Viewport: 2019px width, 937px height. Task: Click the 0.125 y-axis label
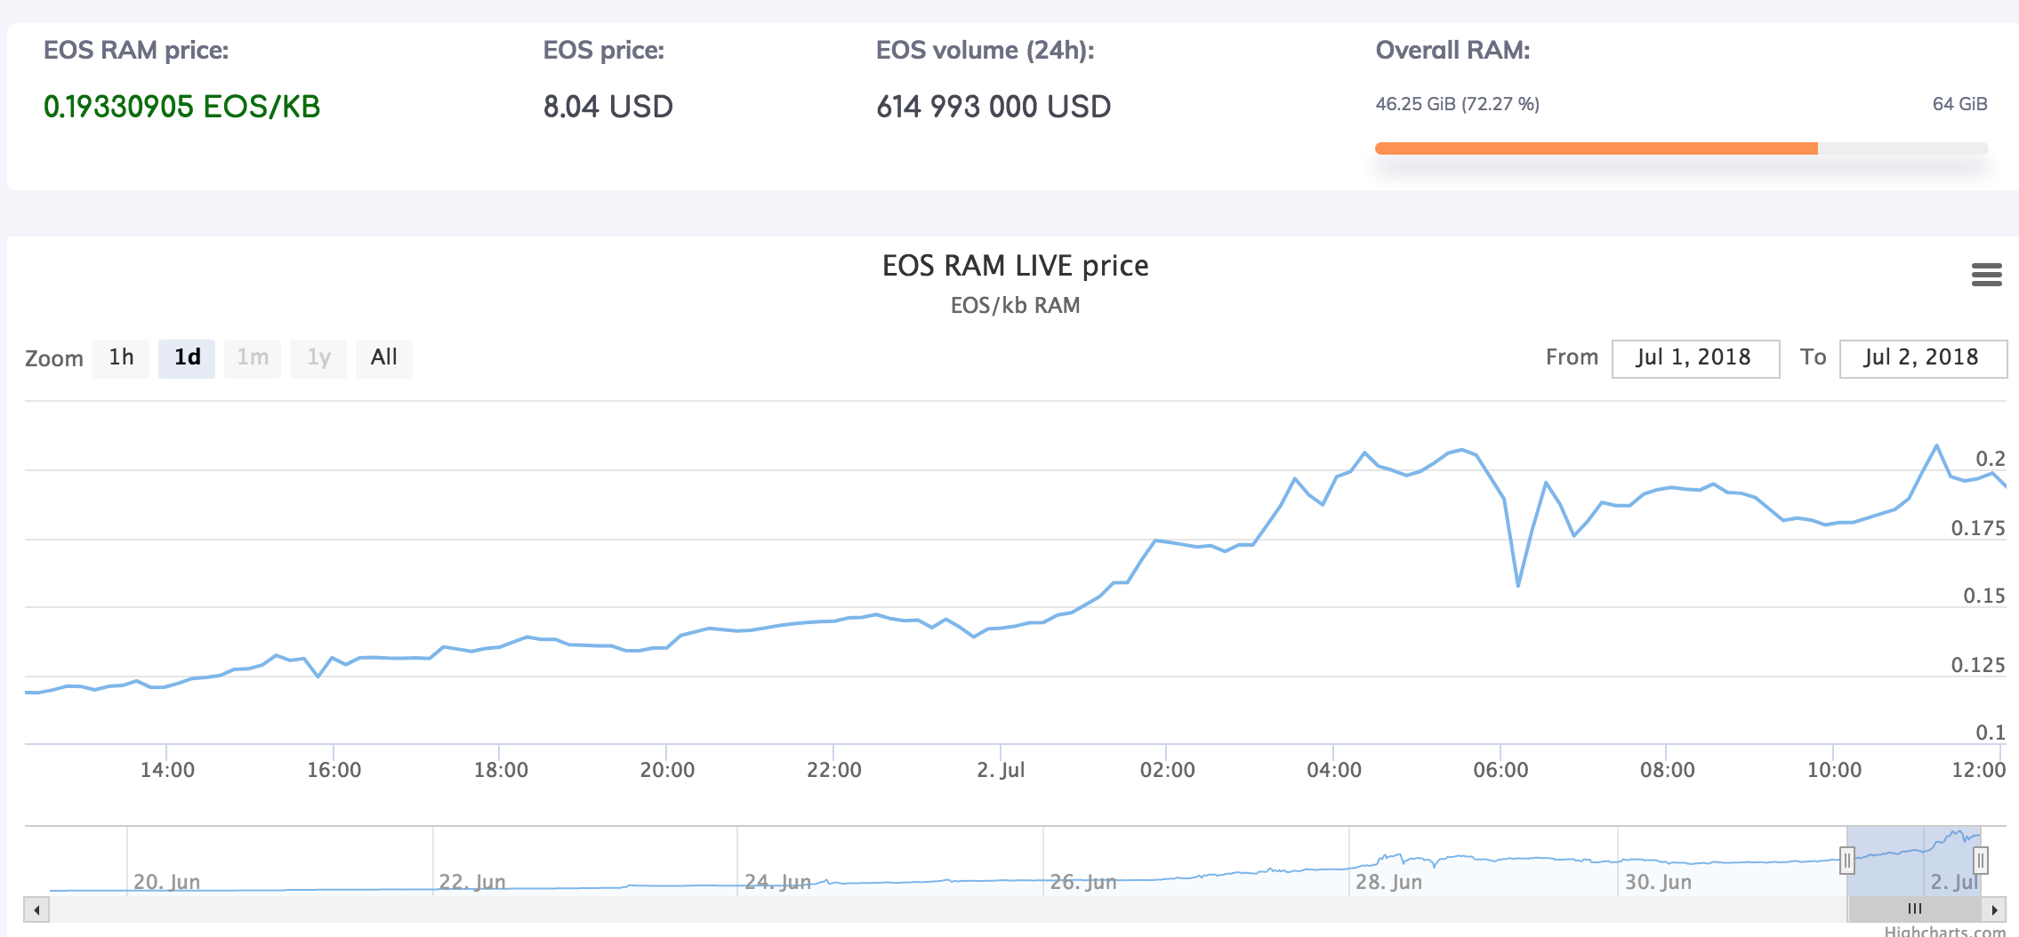point(1978,665)
